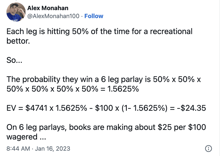220x156 pixels.
Task: Click the $4741 payout figure
Action: click(36, 108)
